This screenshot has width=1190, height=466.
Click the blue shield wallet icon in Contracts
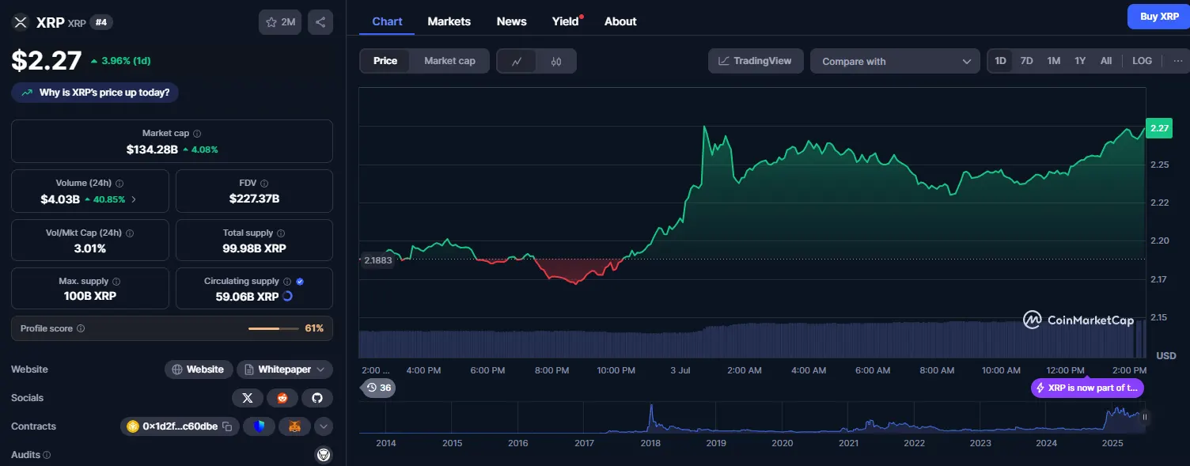pyautogui.click(x=259, y=426)
